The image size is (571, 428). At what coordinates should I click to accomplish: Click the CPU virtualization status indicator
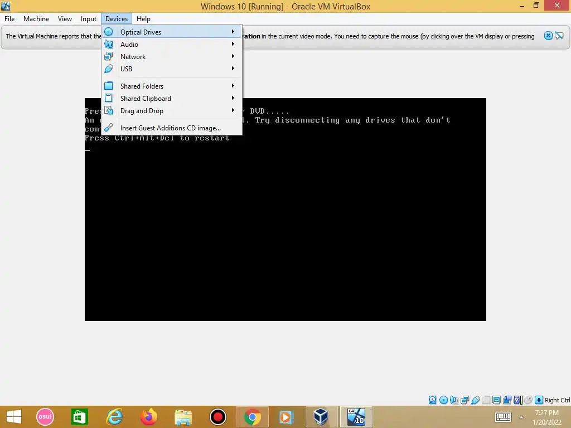[x=518, y=400]
